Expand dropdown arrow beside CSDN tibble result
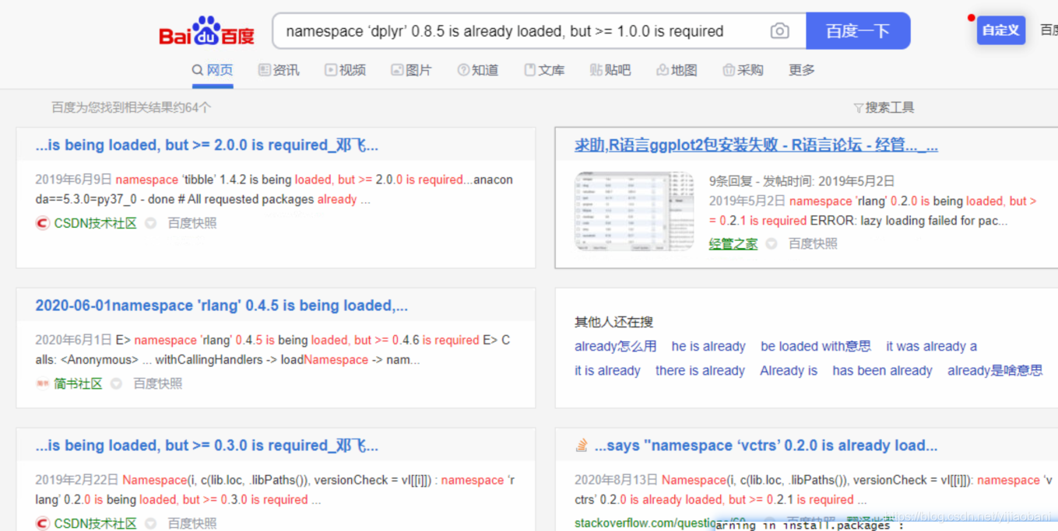The width and height of the screenshot is (1058, 531). point(151,223)
